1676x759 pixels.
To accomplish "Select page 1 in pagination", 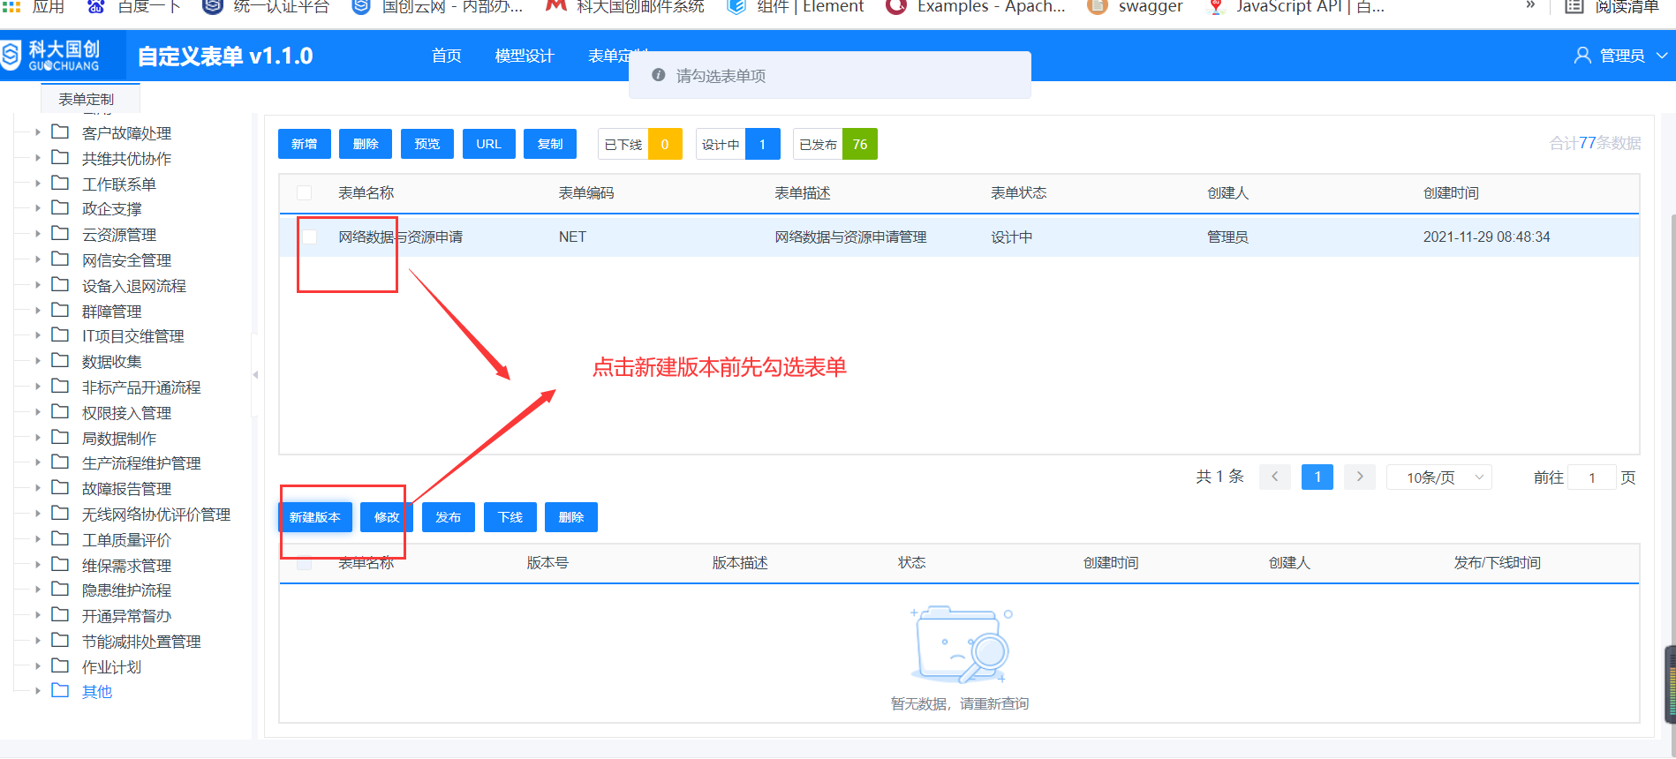I will click(x=1317, y=477).
